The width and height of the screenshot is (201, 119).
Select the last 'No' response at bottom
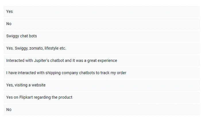point(102,110)
